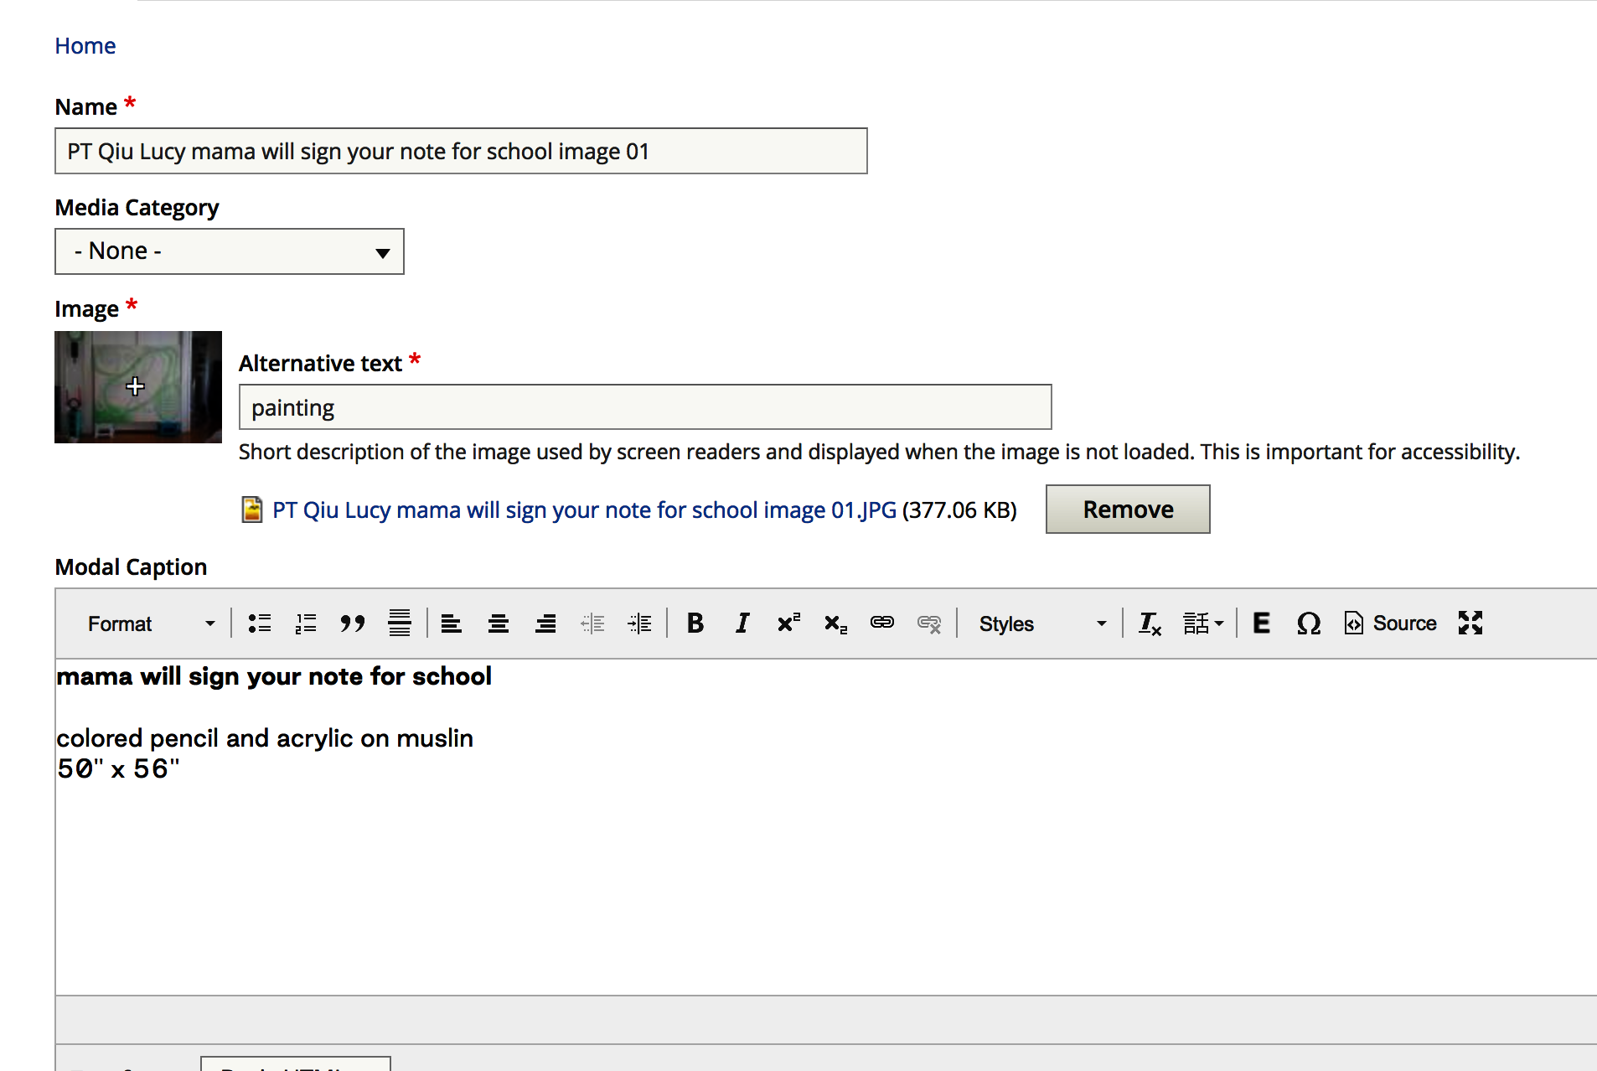Expand the Styles dropdown
The image size is (1597, 1071).
1043,623
